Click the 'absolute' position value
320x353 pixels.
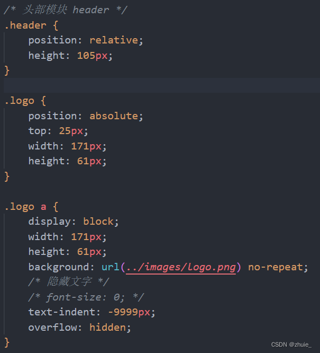pyautogui.click(x=114, y=116)
